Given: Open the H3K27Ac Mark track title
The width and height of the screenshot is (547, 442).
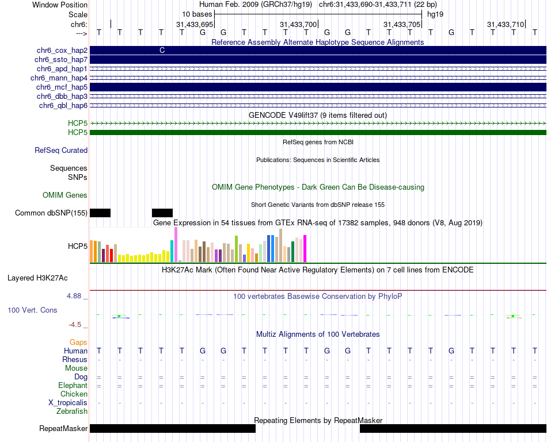Looking at the screenshot, I should point(318,270).
